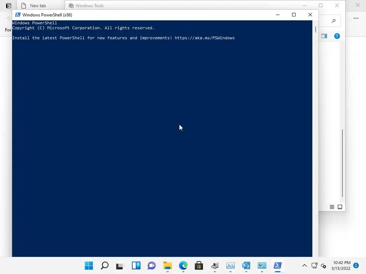
Task: Open the notification count badge
Action: point(356,265)
